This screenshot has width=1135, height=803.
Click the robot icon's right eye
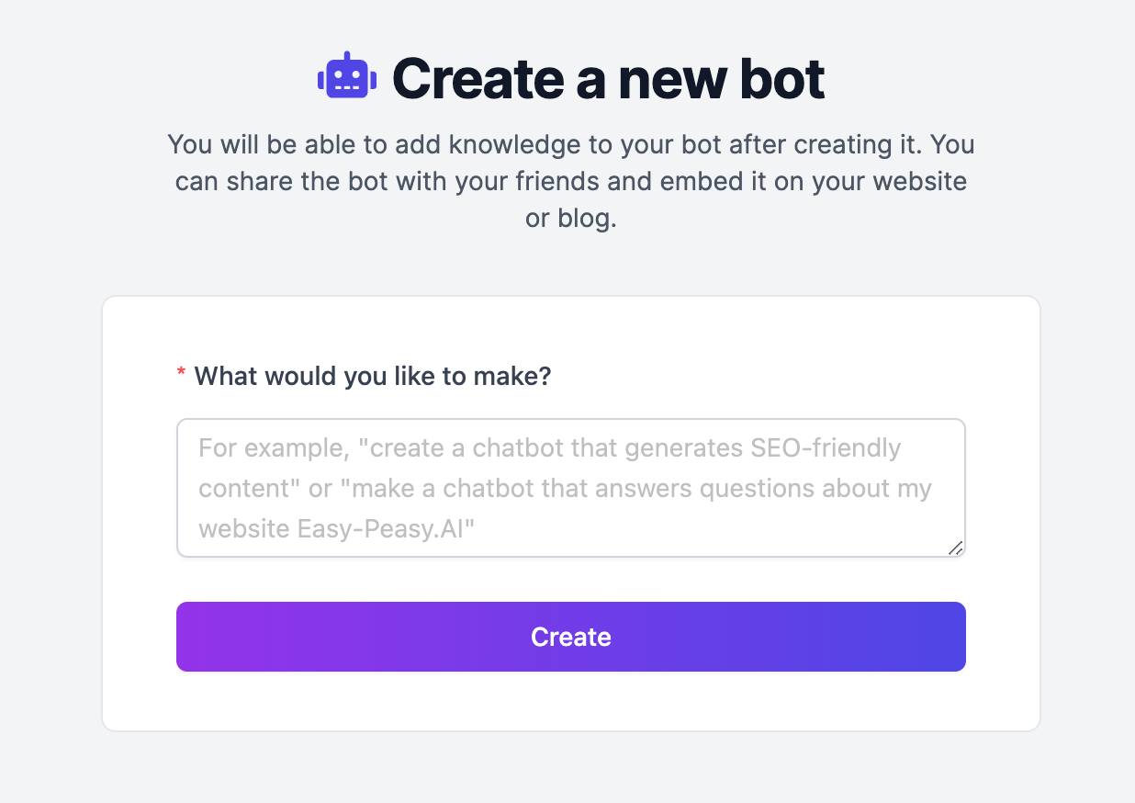[x=356, y=74]
